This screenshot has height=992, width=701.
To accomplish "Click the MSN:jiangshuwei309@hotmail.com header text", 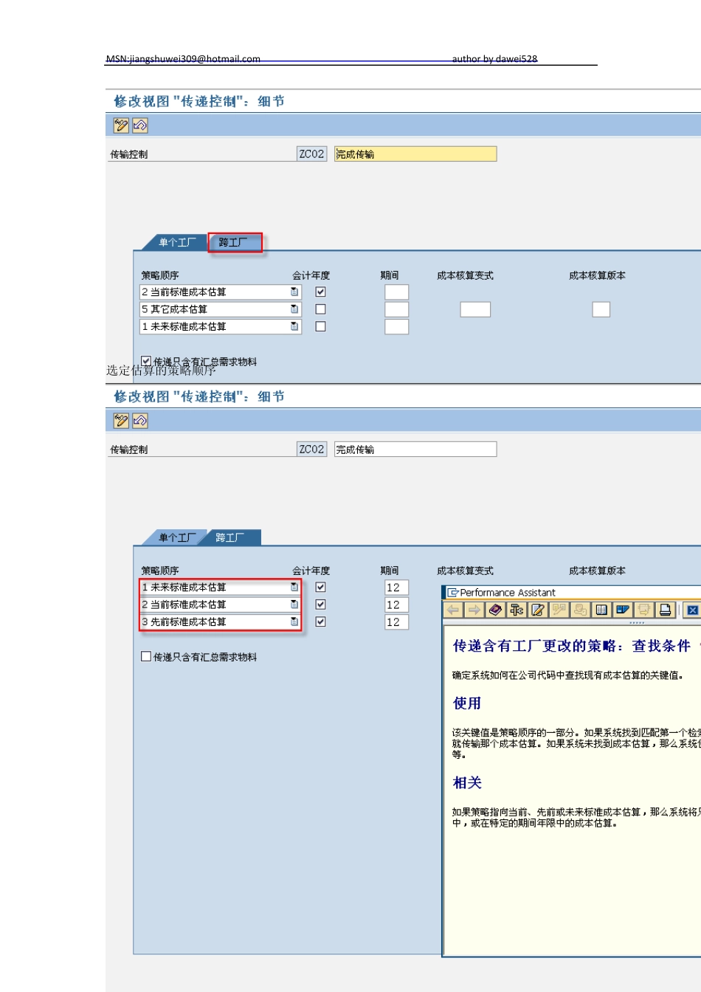I will (x=183, y=58).
